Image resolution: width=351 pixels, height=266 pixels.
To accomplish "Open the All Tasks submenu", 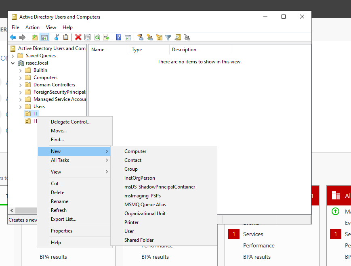I will click(74, 160).
